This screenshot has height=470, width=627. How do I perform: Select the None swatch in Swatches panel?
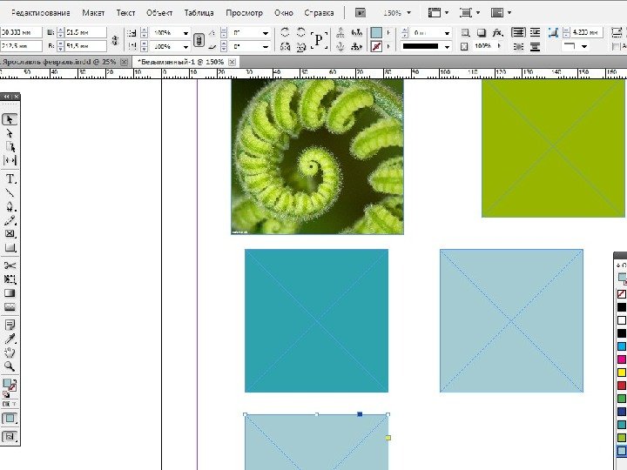point(622,294)
